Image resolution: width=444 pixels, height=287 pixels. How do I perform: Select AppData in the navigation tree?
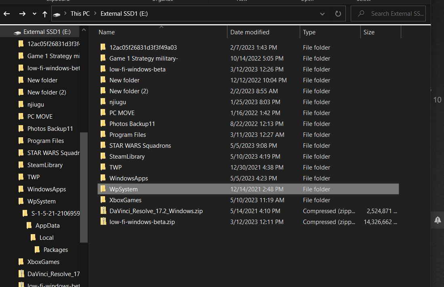[x=47, y=226]
